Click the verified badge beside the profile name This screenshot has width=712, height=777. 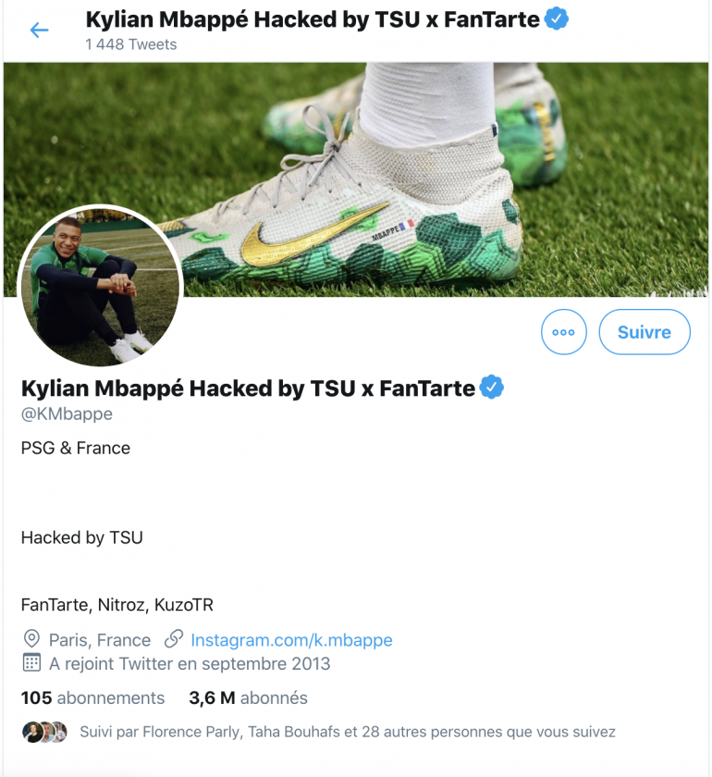pos(492,388)
